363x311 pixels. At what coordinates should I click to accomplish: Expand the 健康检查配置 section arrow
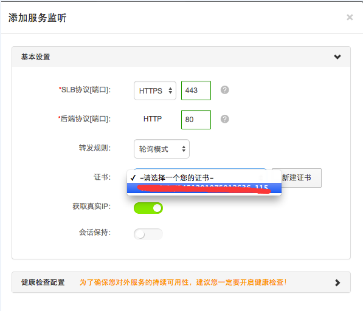click(x=337, y=282)
